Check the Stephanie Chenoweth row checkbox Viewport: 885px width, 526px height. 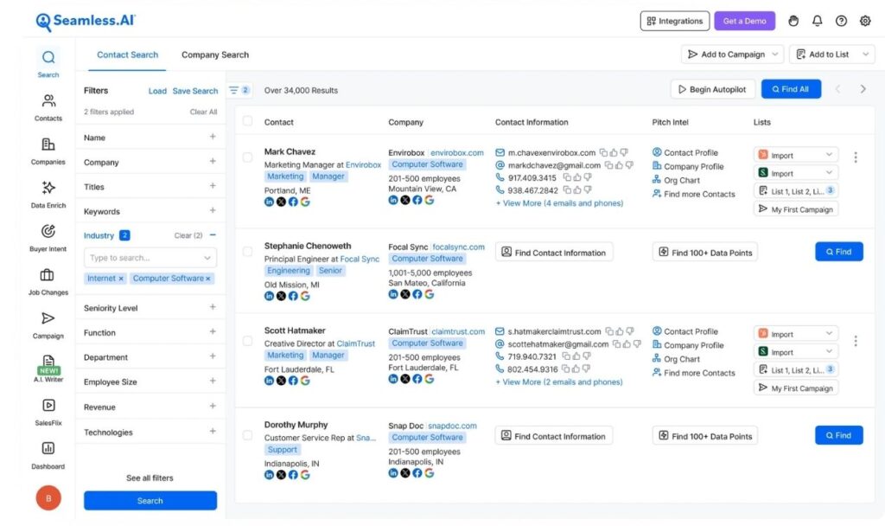click(x=247, y=252)
